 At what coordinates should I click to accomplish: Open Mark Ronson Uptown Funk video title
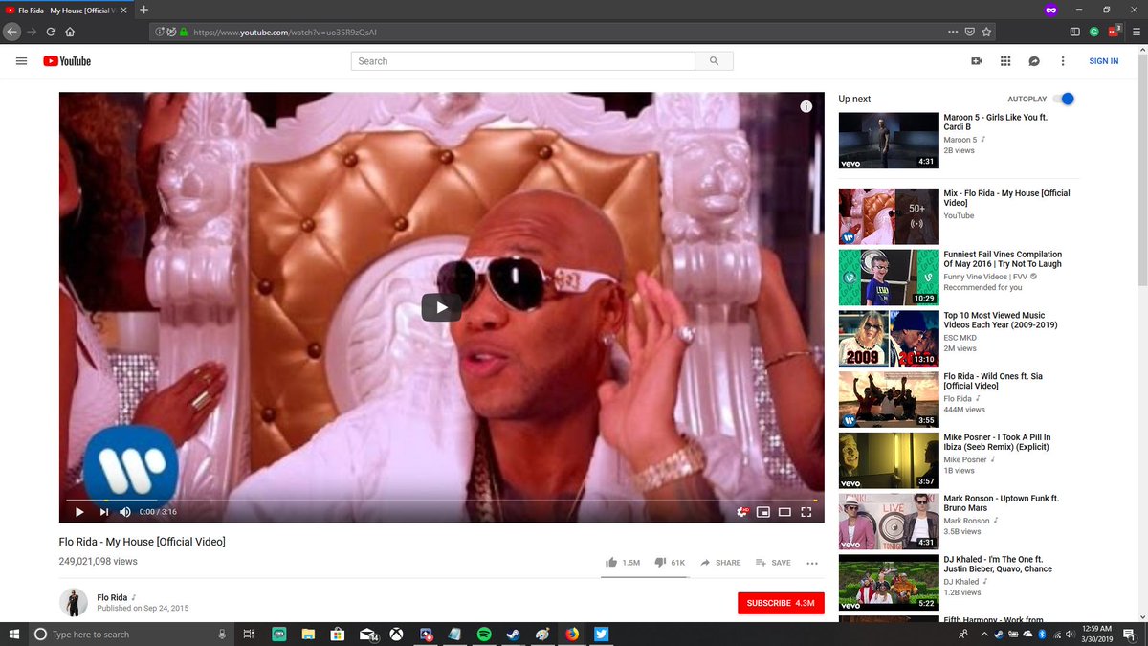click(1002, 503)
